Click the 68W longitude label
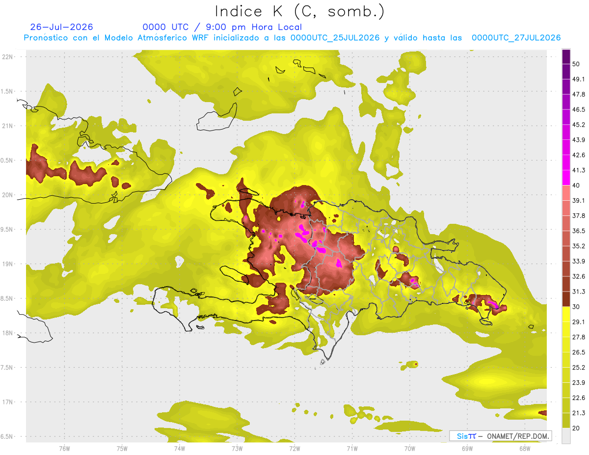This screenshot has height=455, width=589. (524, 448)
